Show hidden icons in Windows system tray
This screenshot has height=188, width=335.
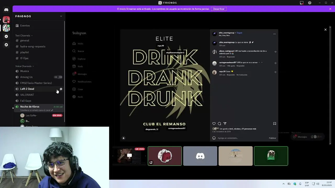pyautogui.click(x=283, y=184)
